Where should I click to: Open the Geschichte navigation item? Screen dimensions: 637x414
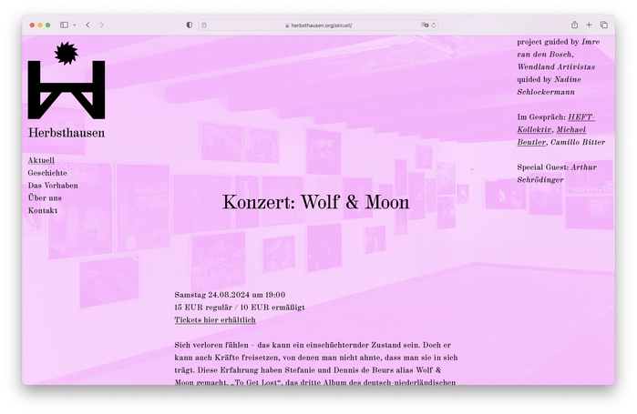pyautogui.click(x=47, y=173)
